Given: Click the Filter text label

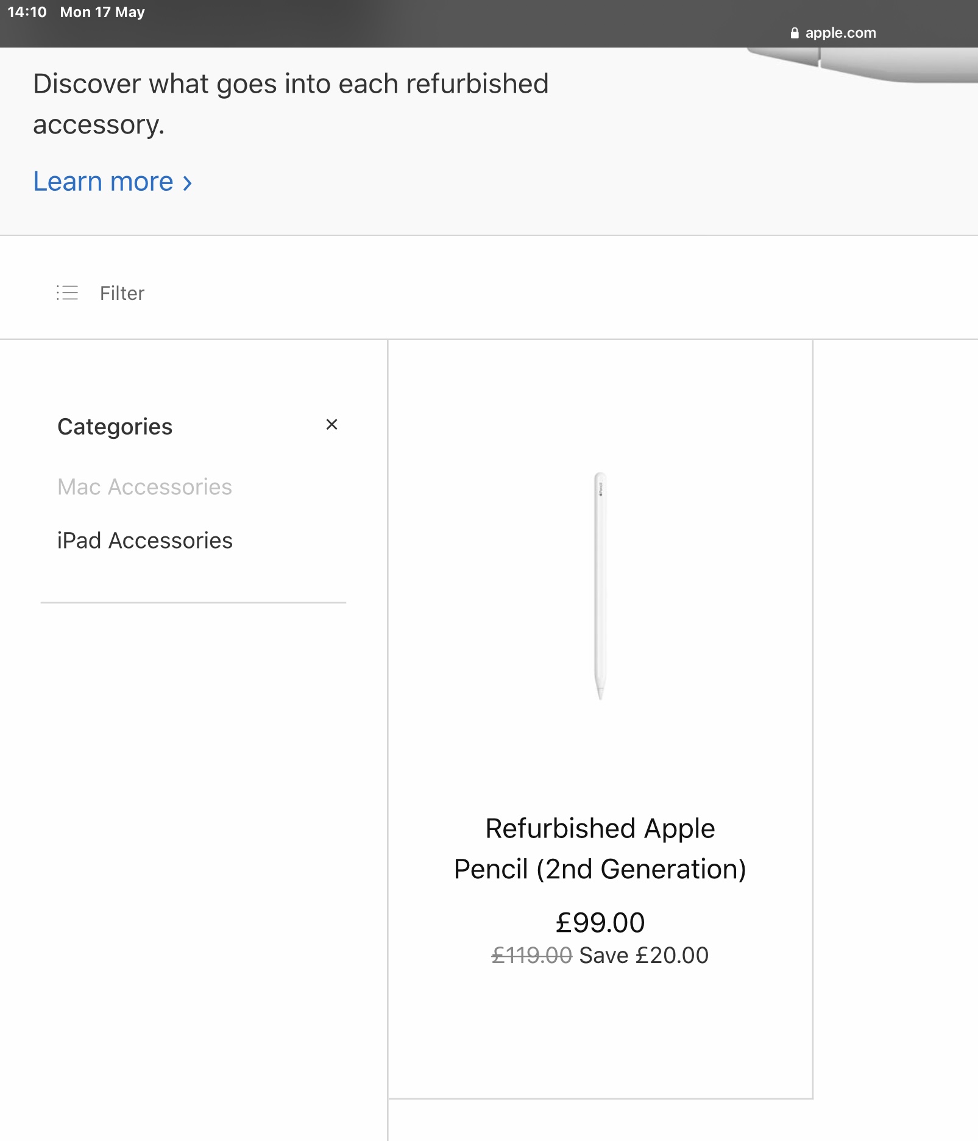Looking at the screenshot, I should tap(122, 293).
